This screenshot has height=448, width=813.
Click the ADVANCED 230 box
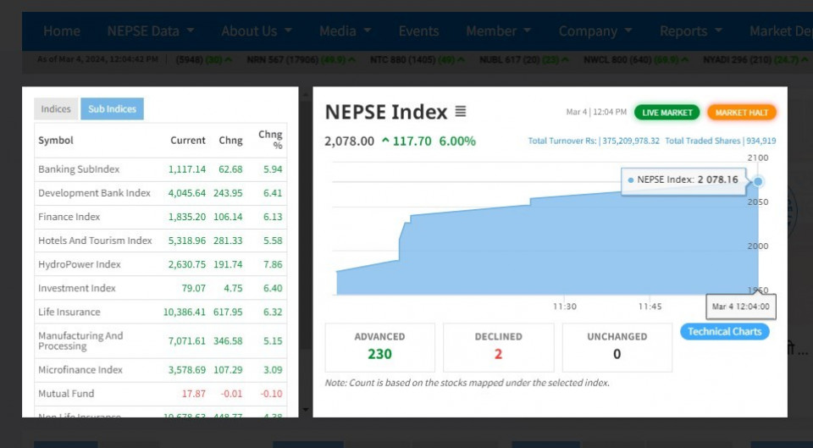[x=379, y=347]
